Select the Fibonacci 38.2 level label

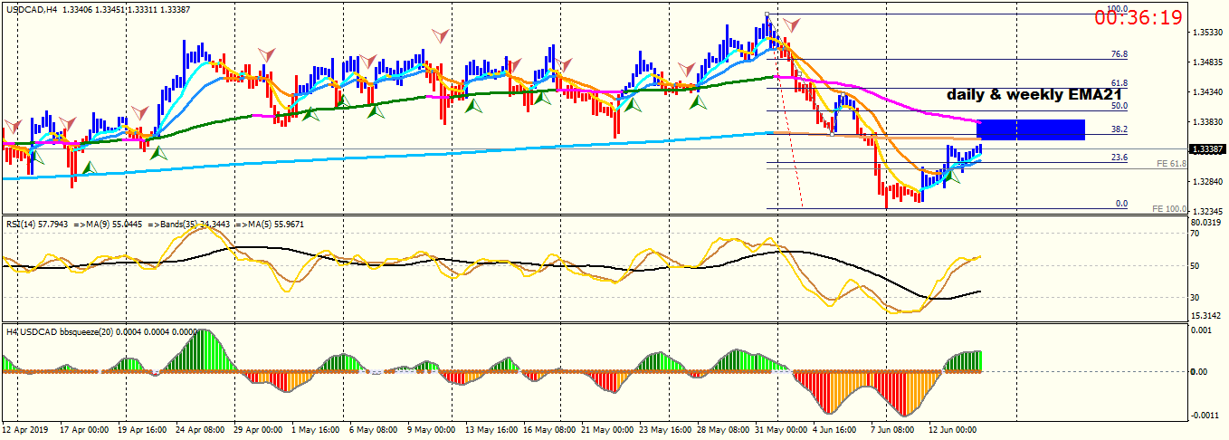(1119, 129)
